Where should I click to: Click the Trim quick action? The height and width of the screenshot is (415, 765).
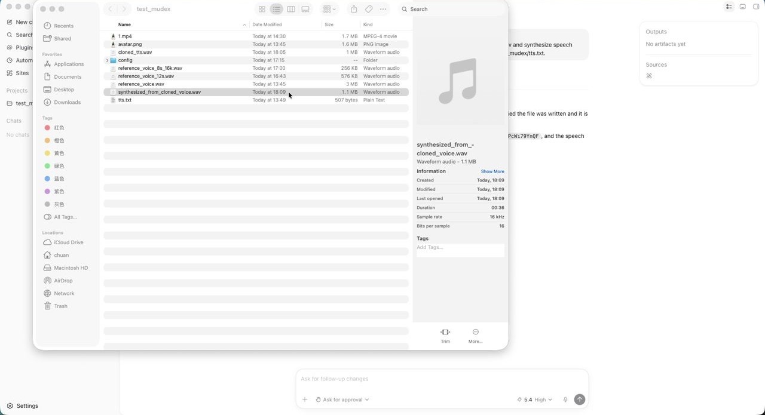[x=445, y=336]
